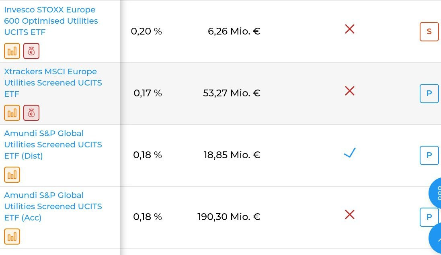The width and height of the screenshot is (441, 255).
Task: Click the bar chart icon under Amundi ETF (Dist)
Action: (12, 175)
